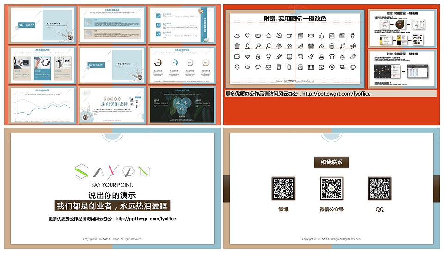Select the satellite dish icon
This screenshot has height=253, width=444.
click(x=279, y=36)
